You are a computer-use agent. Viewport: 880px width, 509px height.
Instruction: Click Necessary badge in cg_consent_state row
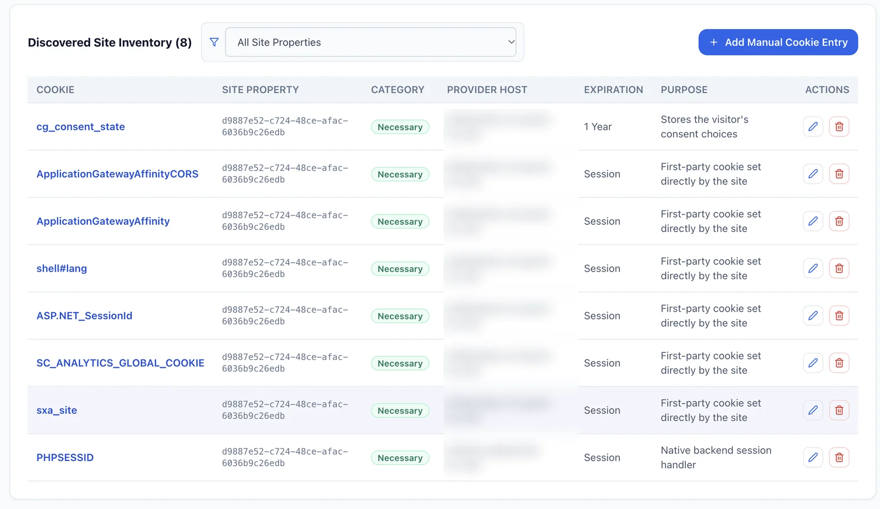tap(400, 127)
